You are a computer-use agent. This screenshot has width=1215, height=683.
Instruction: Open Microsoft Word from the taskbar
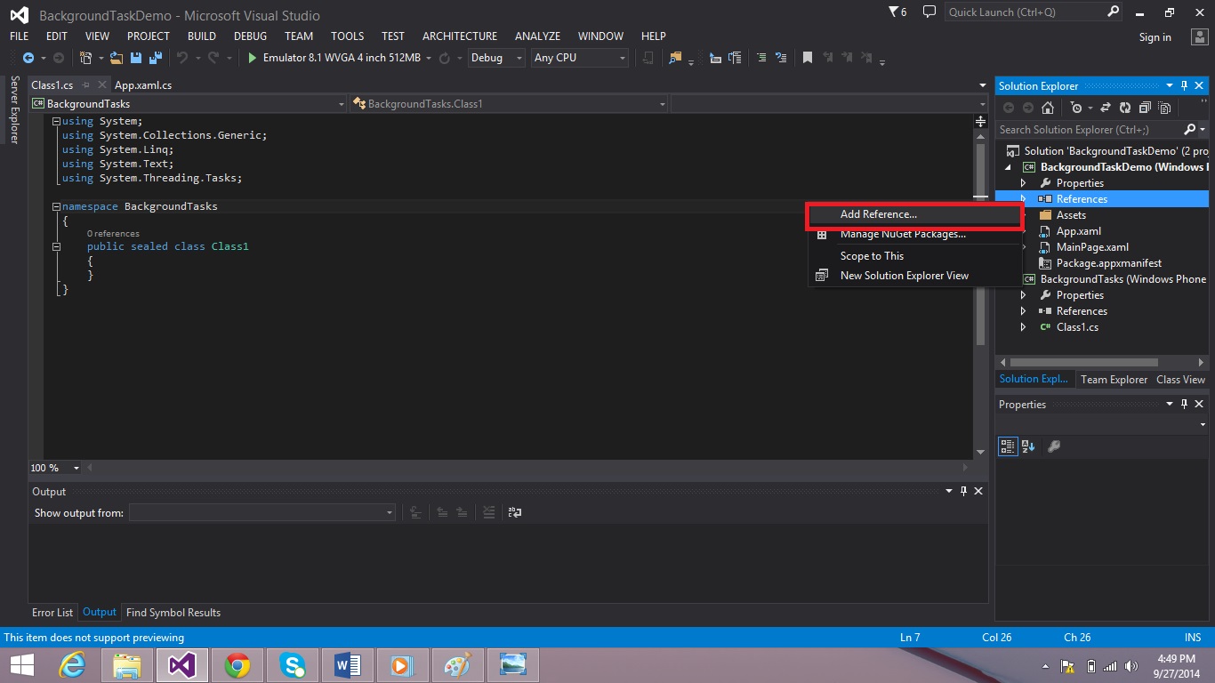coord(348,665)
